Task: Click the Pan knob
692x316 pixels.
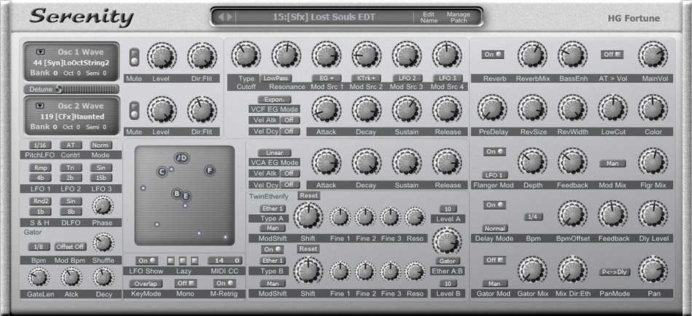Action: click(x=653, y=271)
